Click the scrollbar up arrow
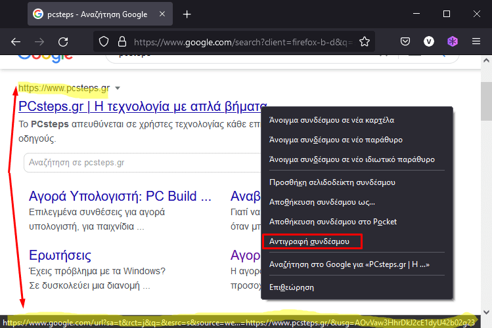 click(486, 60)
